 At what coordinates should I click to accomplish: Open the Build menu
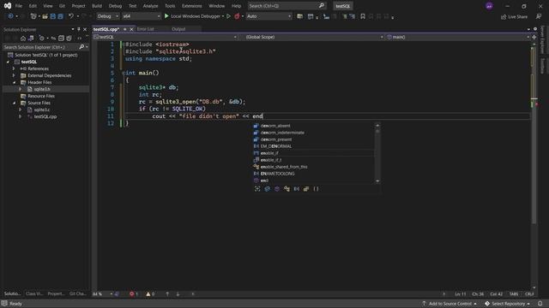pyautogui.click(x=97, y=6)
